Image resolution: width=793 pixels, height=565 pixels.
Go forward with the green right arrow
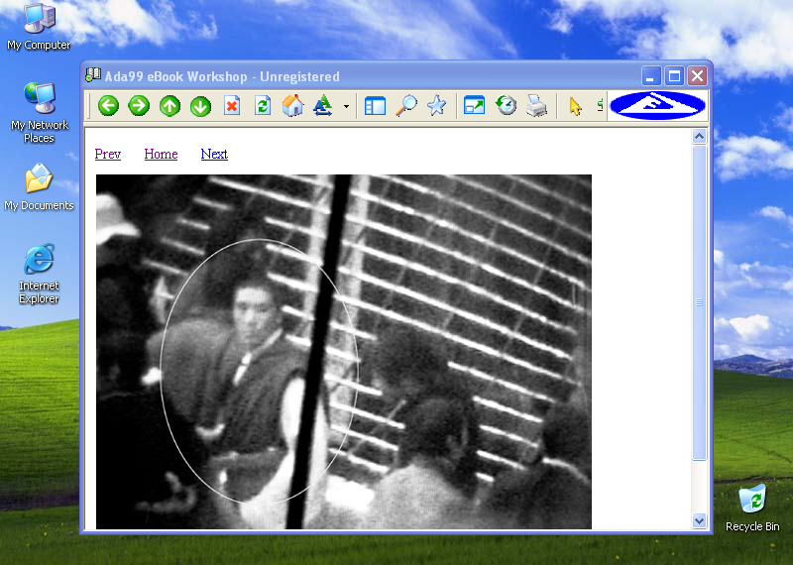click(x=139, y=106)
